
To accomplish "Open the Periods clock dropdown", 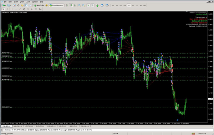I will (102, 5).
